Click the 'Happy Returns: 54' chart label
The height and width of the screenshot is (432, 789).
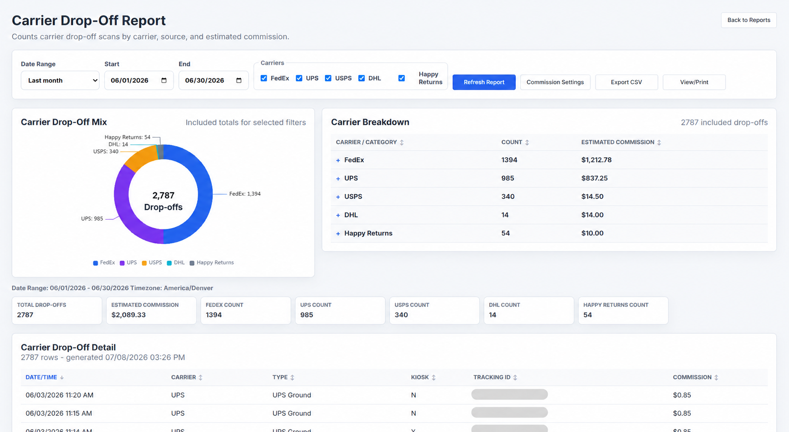click(x=128, y=137)
